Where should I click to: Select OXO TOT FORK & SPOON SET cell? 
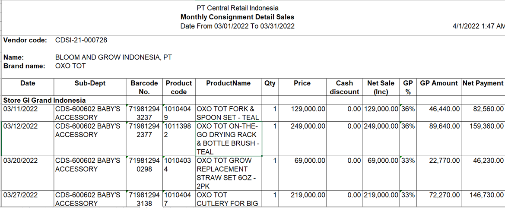click(229, 113)
